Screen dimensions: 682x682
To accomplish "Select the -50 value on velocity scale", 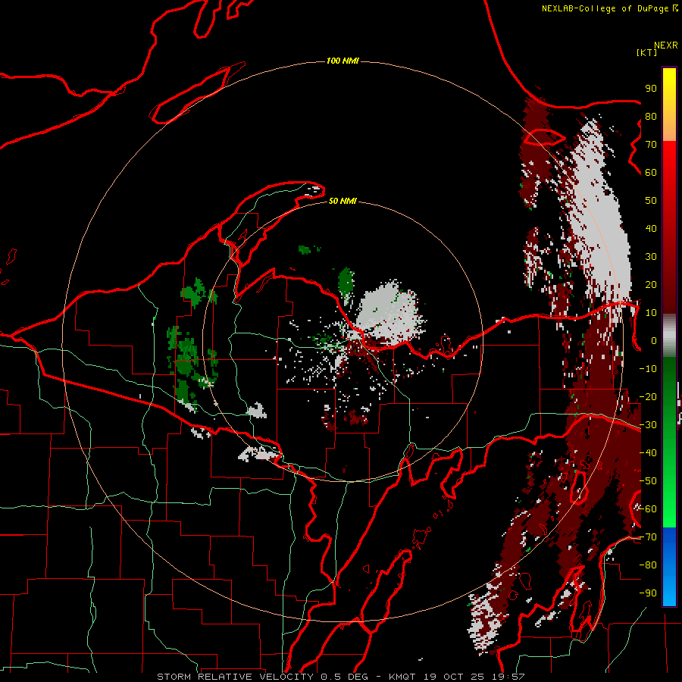I will coord(648,481).
